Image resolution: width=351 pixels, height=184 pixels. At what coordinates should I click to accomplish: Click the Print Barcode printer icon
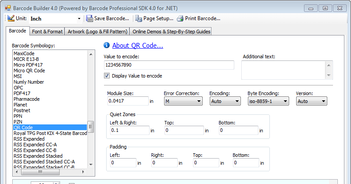point(180,18)
